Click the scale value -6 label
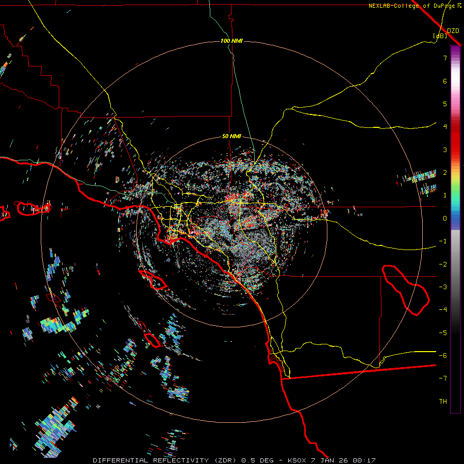The height and width of the screenshot is (464, 464). (443, 356)
